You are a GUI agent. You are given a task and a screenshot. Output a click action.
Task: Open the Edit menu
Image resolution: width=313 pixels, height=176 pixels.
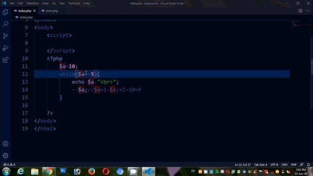point(20,3)
